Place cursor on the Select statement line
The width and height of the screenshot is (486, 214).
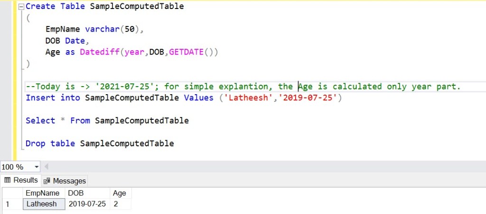pos(107,121)
